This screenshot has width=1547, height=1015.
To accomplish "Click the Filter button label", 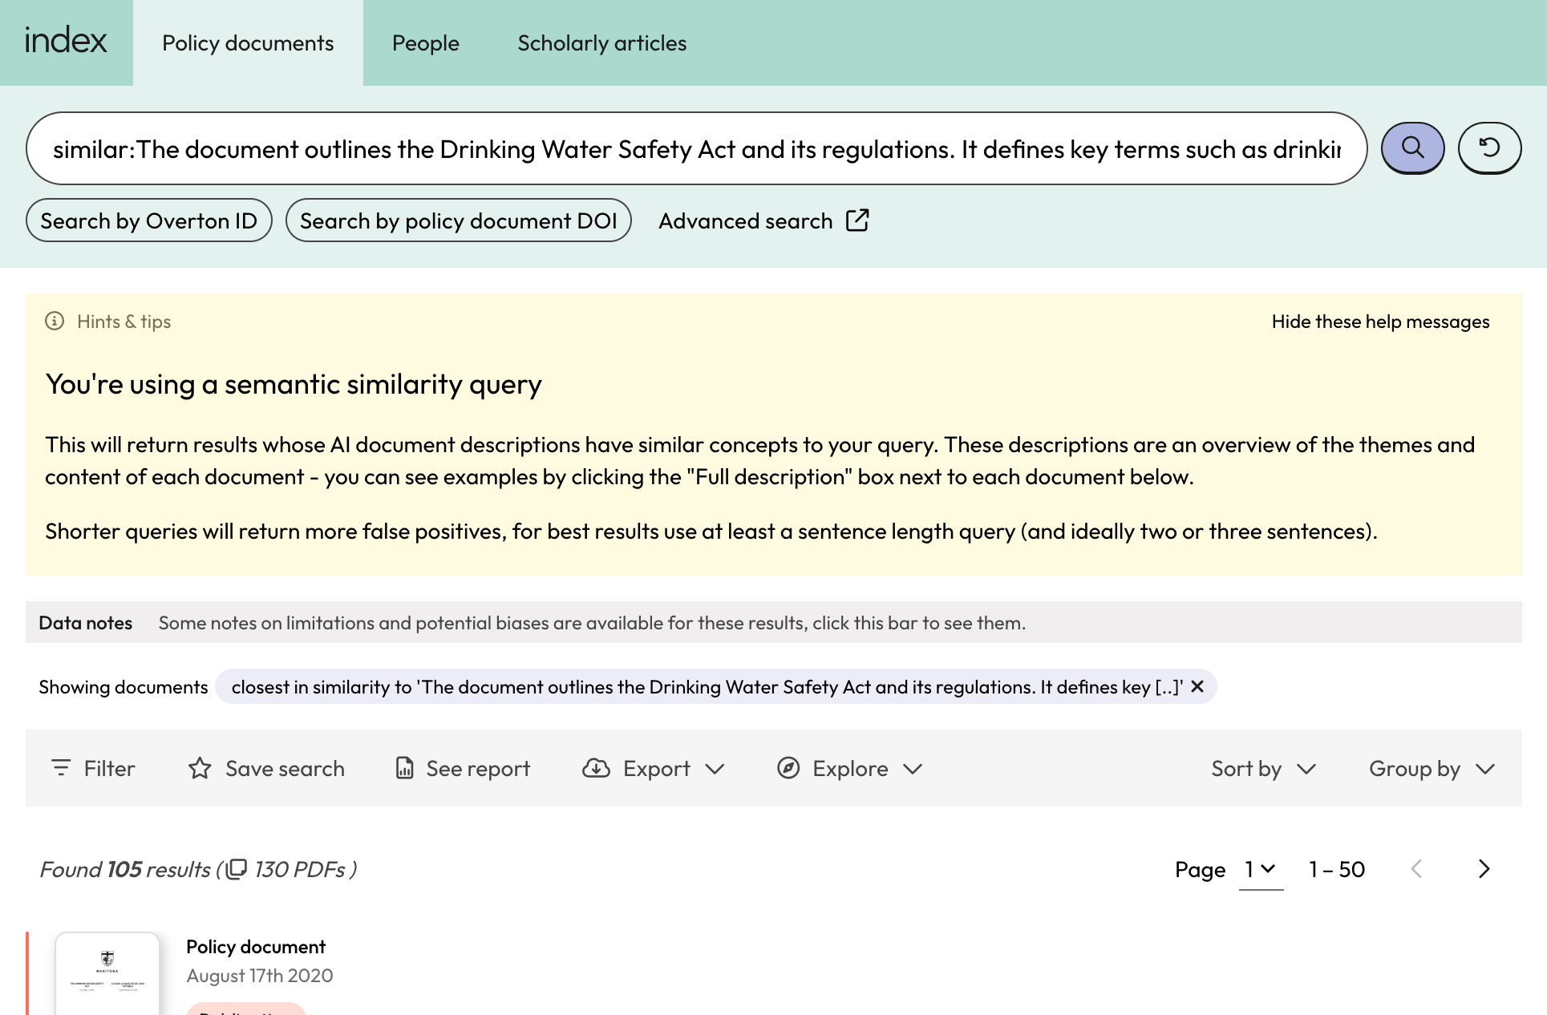I will click(110, 768).
